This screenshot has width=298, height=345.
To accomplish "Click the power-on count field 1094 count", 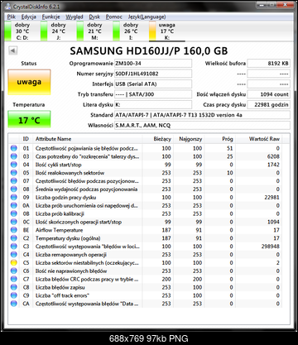I will tap(269, 94).
